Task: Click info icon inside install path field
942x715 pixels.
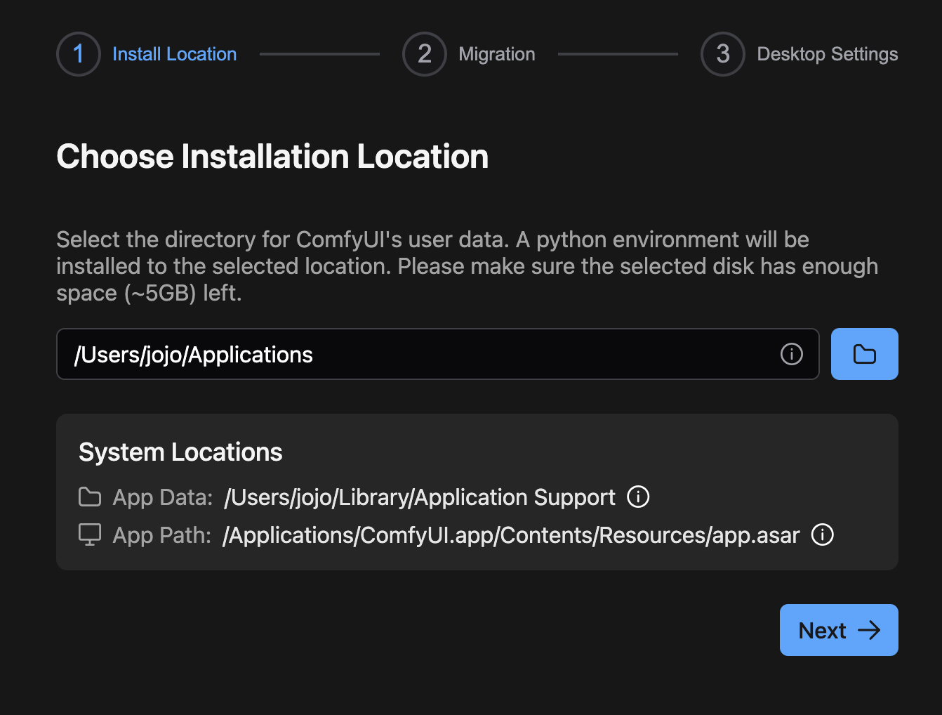Action: pyautogui.click(x=792, y=354)
